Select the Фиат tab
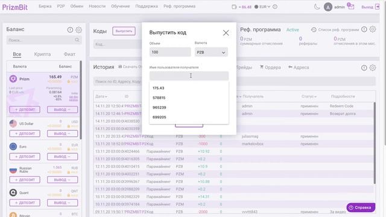 [69, 54]
